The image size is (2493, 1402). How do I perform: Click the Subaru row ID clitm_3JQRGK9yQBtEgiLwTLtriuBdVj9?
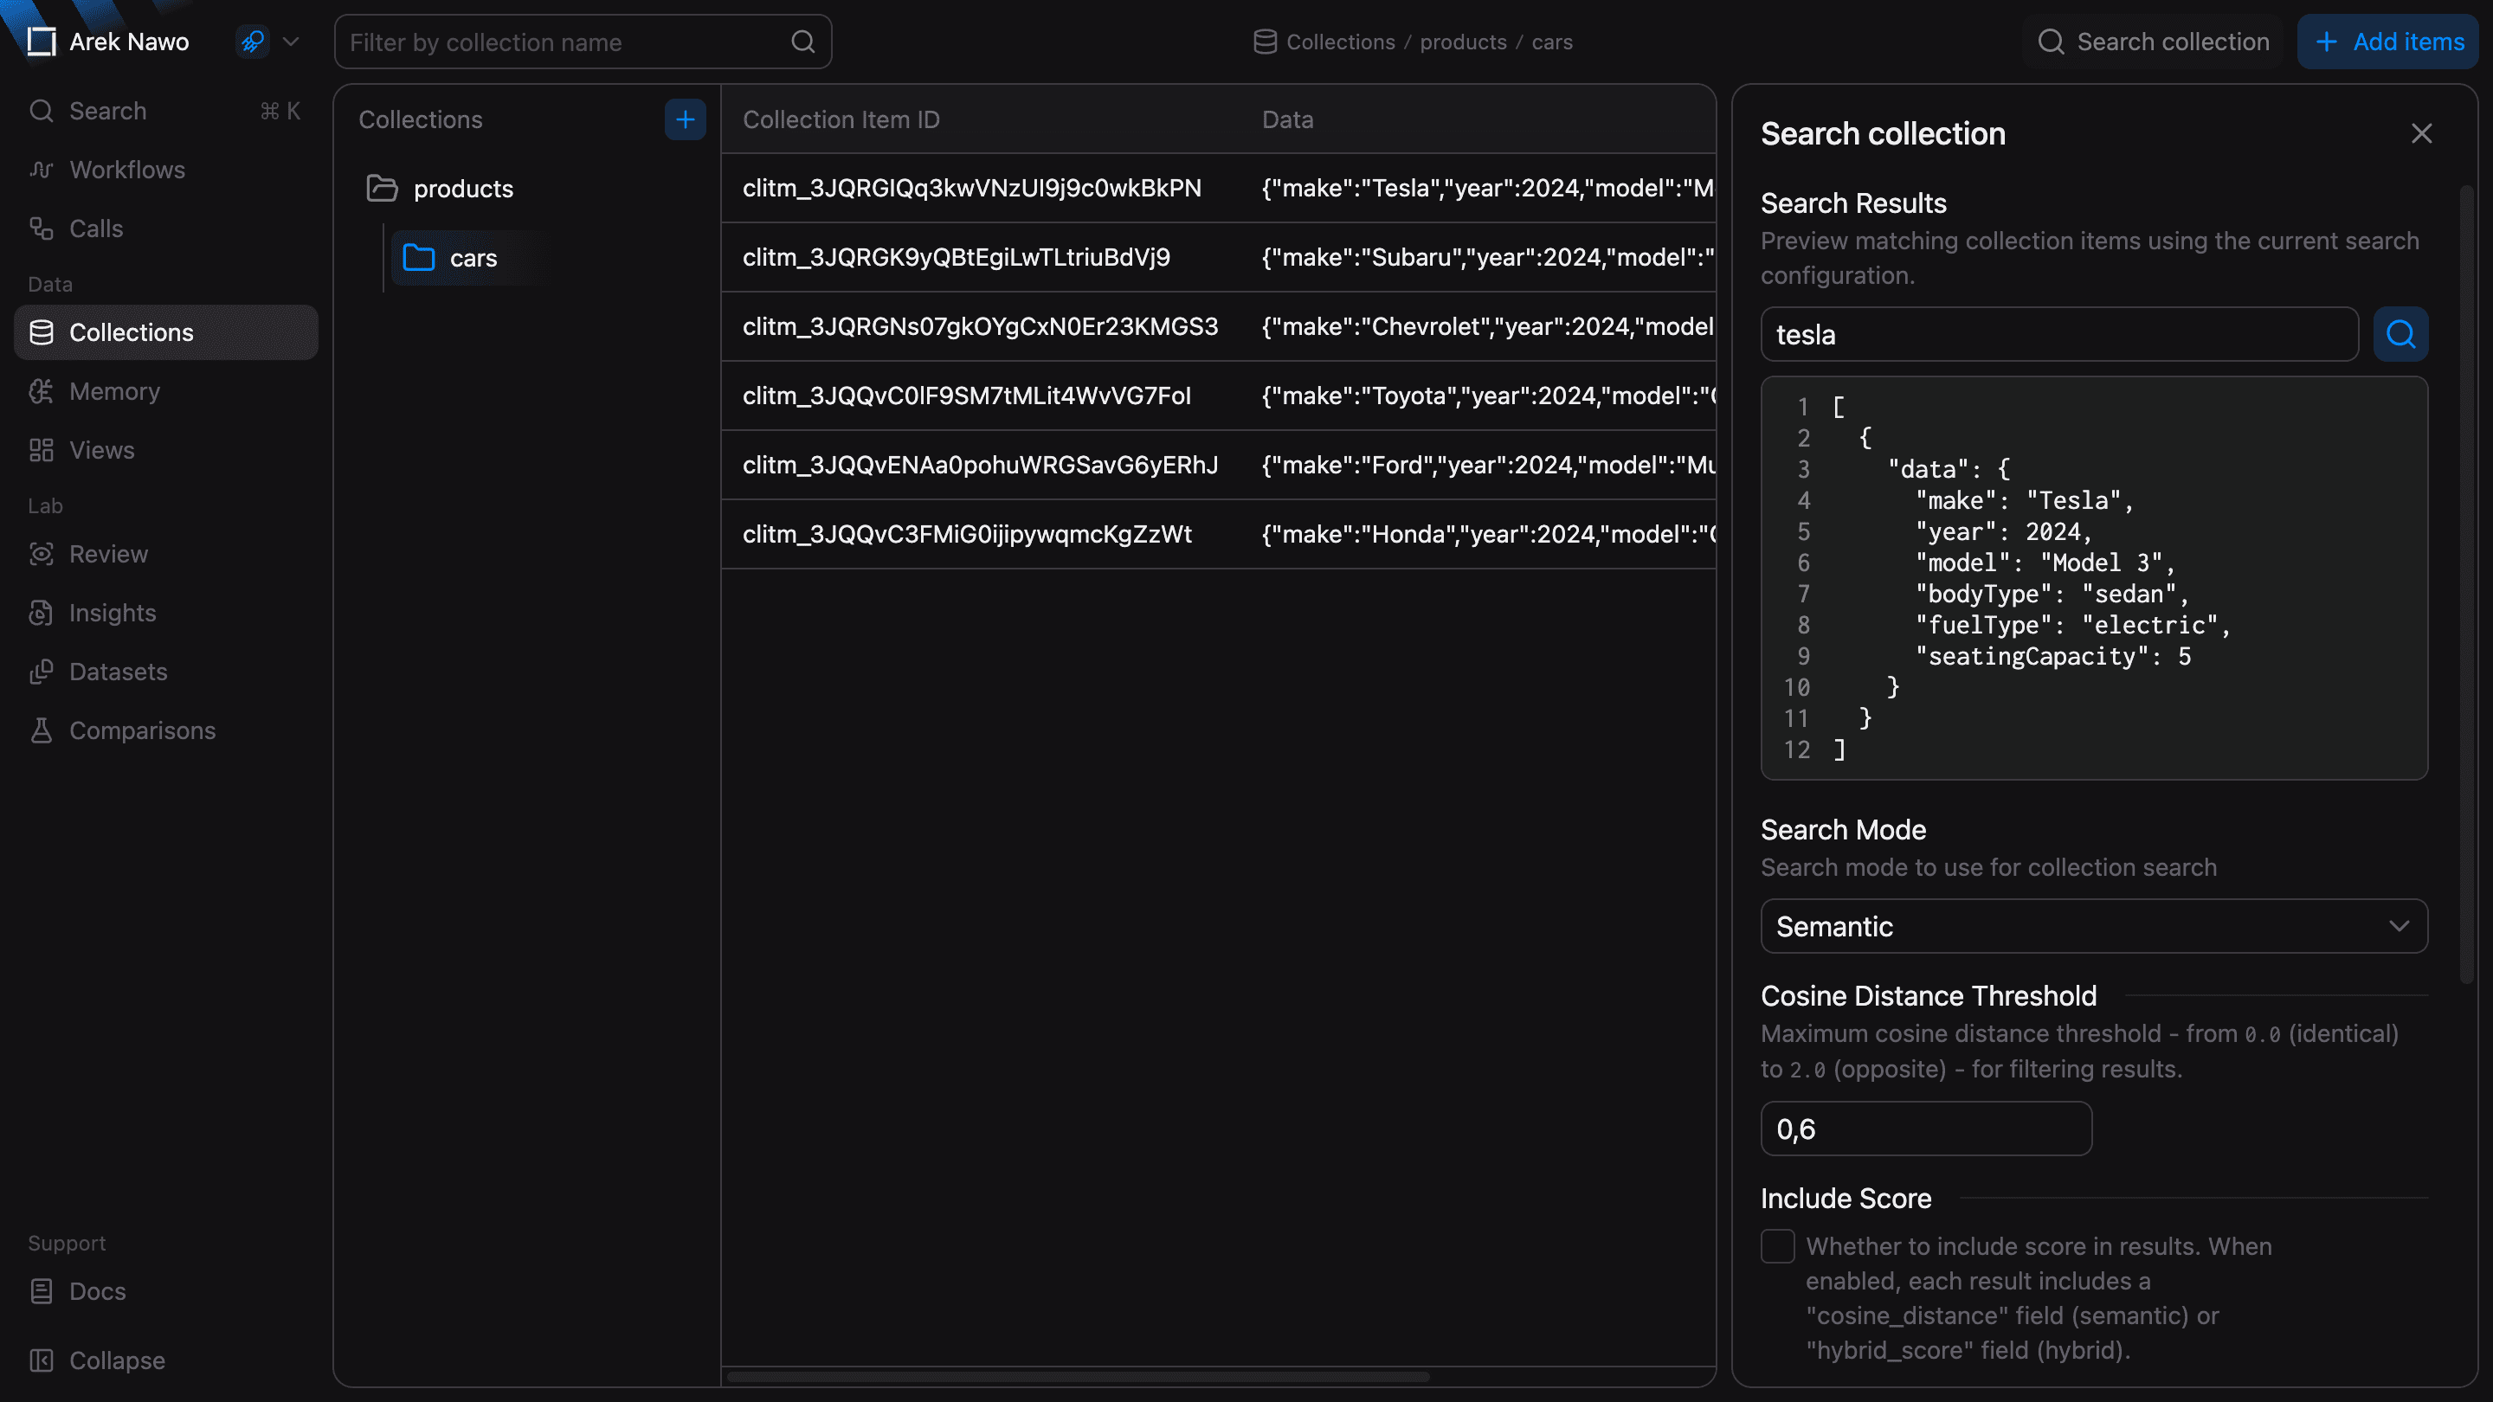point(957,257)
